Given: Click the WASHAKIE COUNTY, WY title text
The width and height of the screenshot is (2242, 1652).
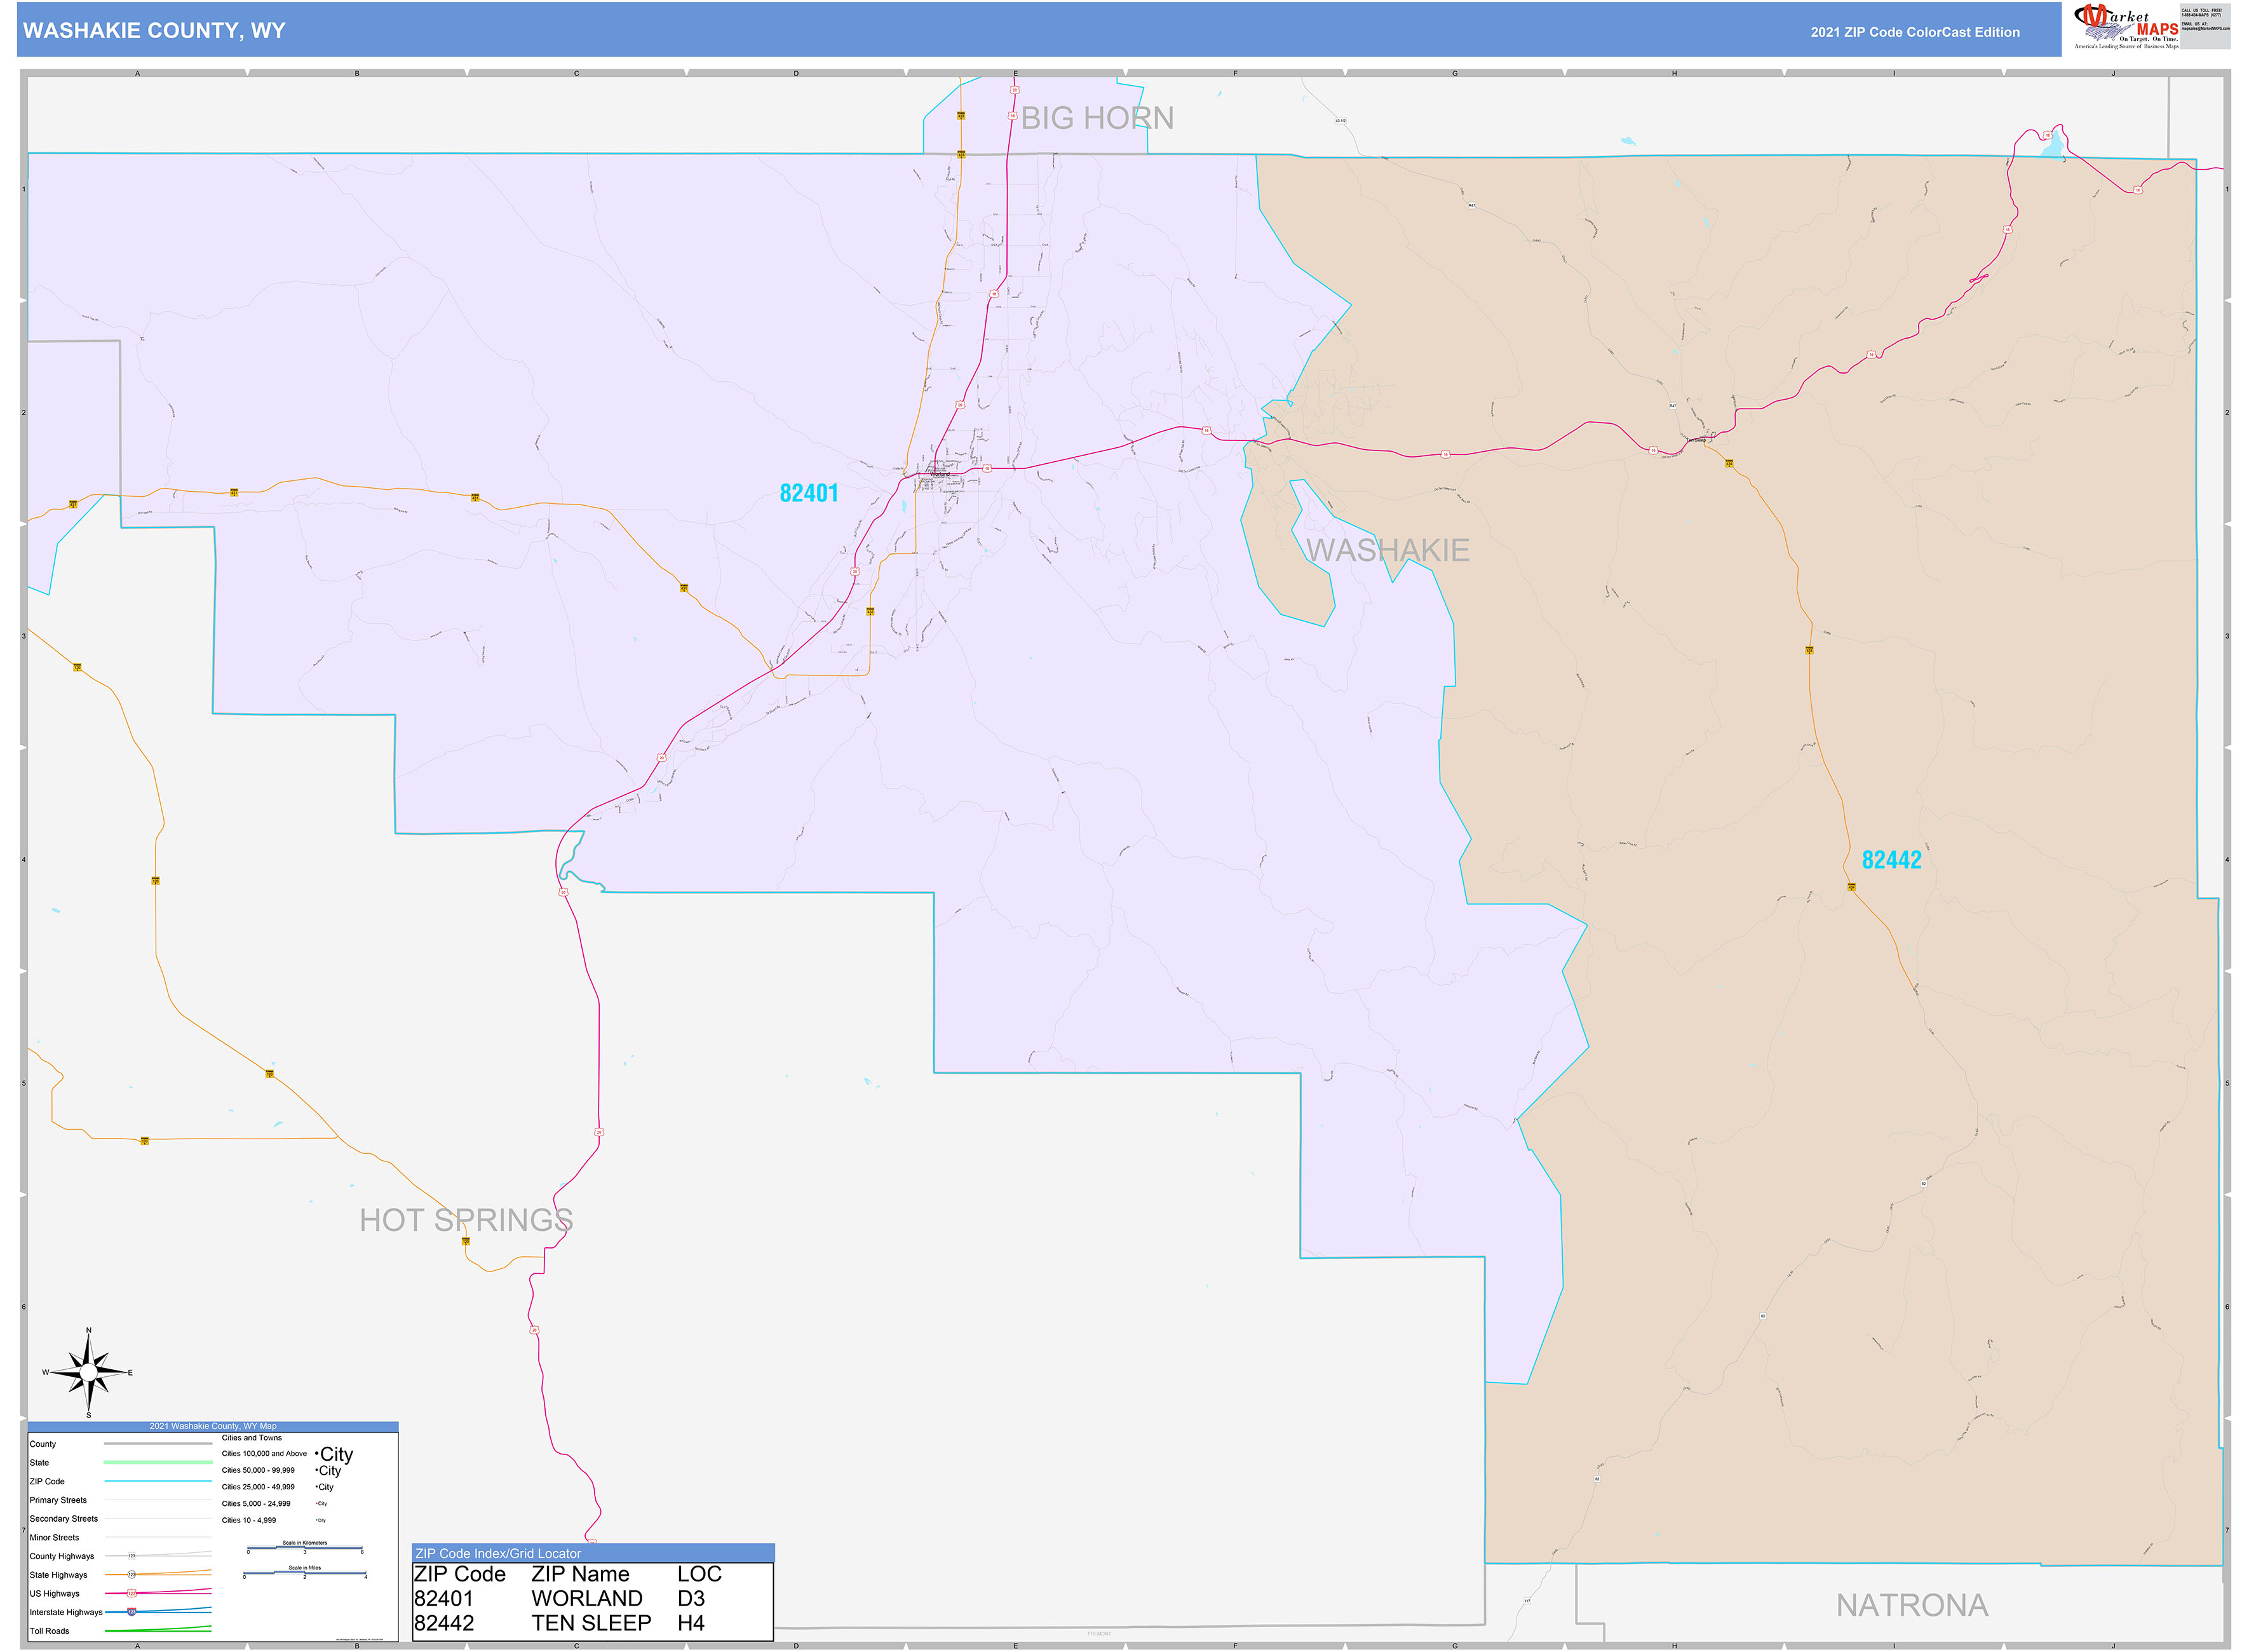Looking at the screenshot, I should (x=154, y=30).
